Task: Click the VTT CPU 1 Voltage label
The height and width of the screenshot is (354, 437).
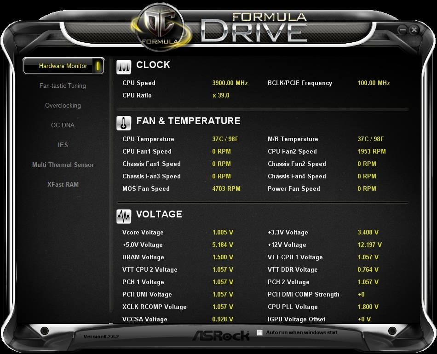Action: coord(295,257)
